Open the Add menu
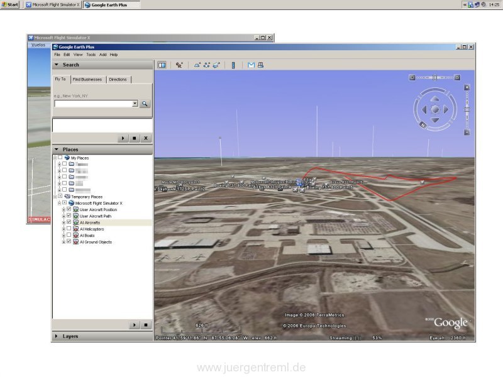This screenshot has height=377, width=503. (x=103, y=55)
